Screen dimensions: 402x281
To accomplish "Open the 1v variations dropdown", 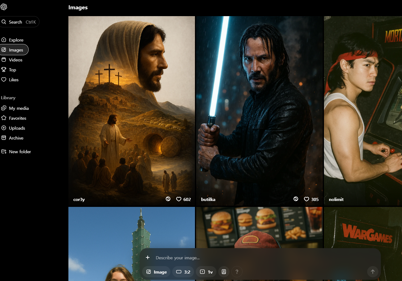I will 206,272.
